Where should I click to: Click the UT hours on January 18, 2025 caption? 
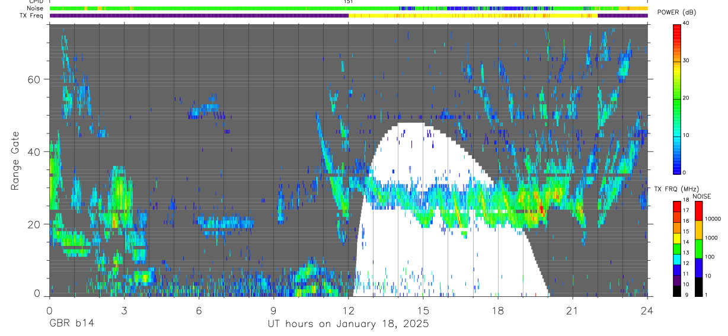click(348, 324)
